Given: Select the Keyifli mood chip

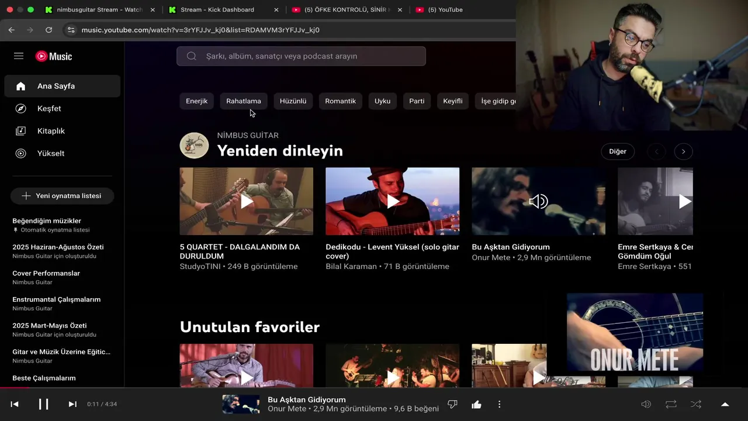Looking at the screenshot, I should 452,101.
